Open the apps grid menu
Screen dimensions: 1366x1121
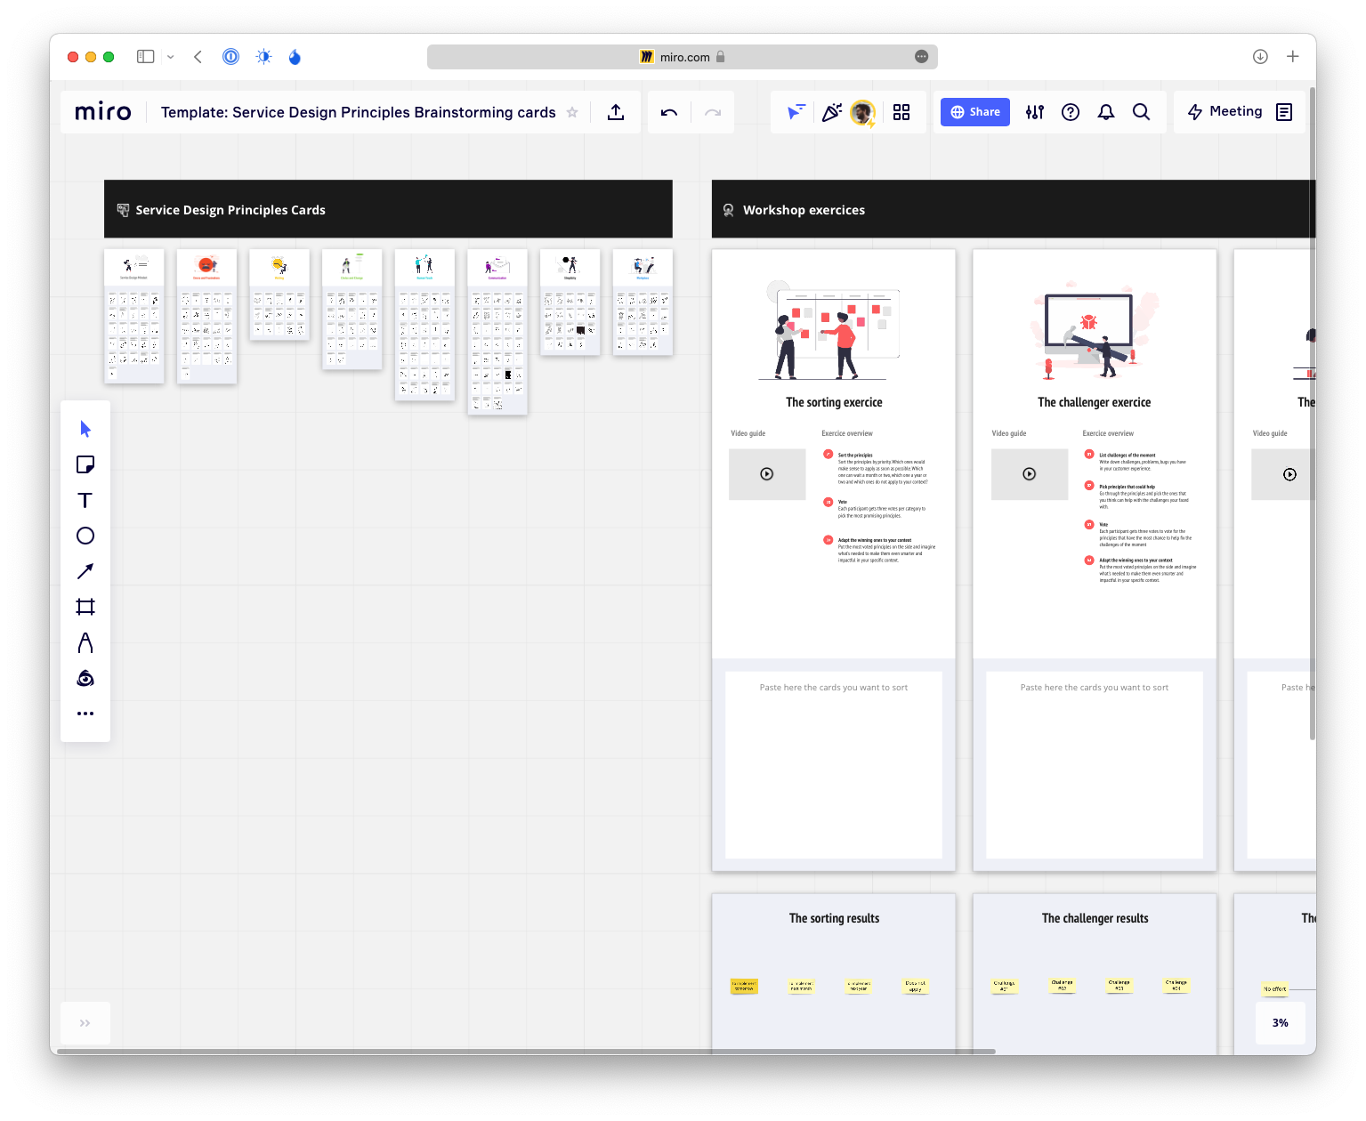pyautogui.click(x=901, y=112)
